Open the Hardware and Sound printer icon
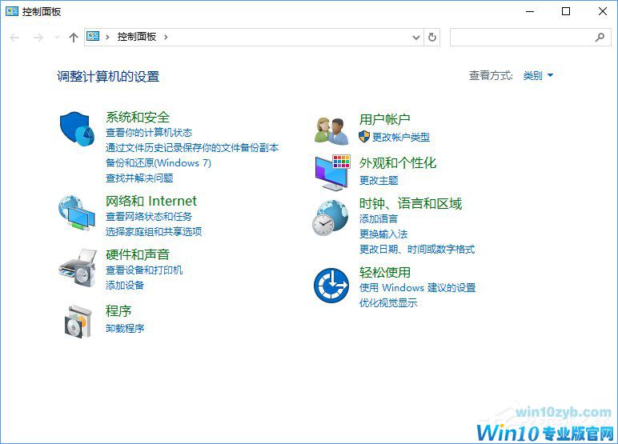Viewport: 618px width, 444px height. (78, 268)
